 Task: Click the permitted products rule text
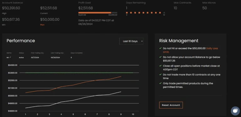click(x=188, y=85)
